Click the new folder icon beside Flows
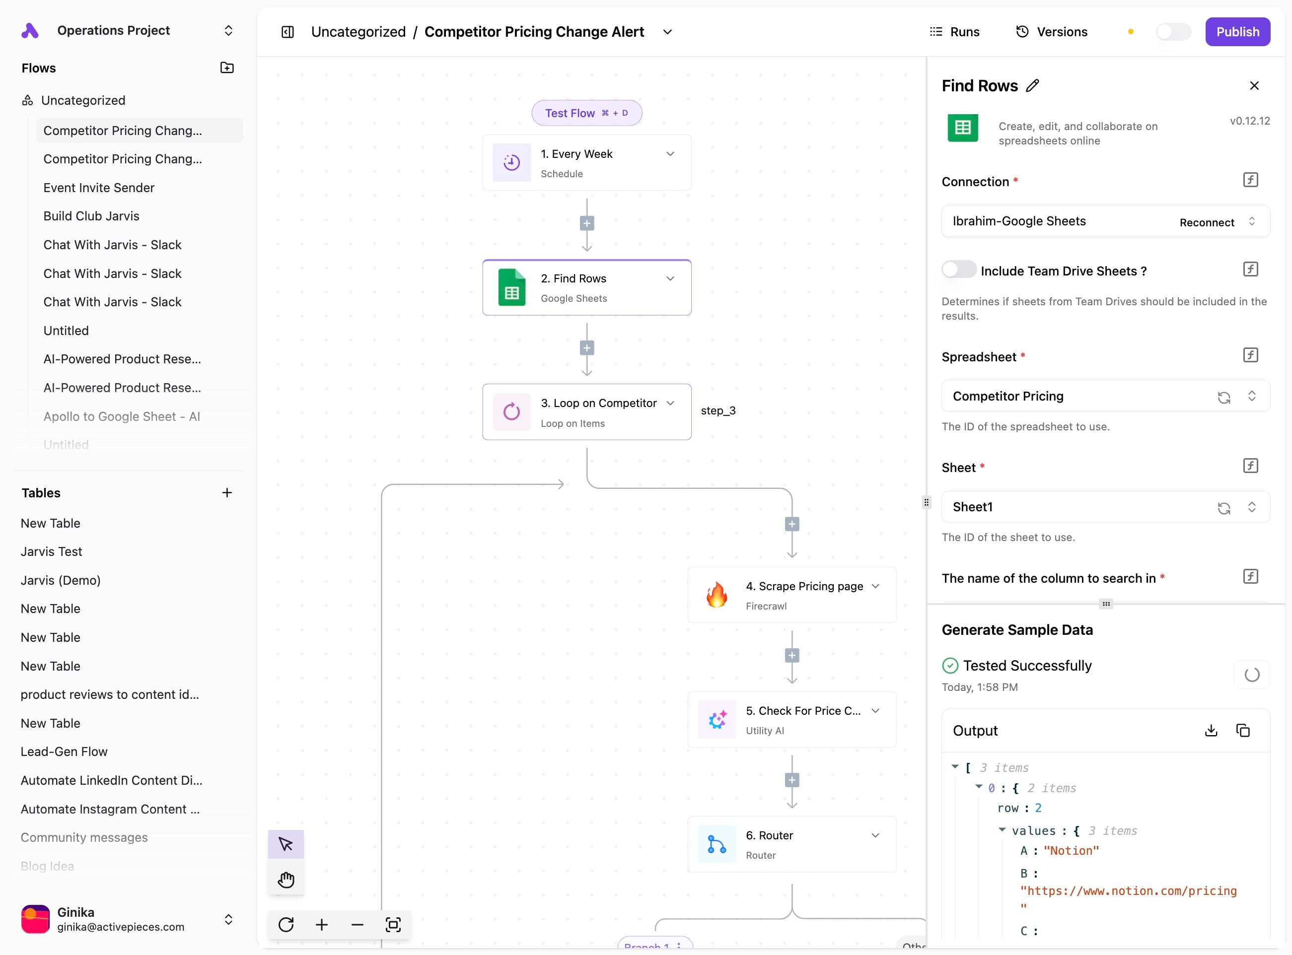The width and height of the screenshot is (1292, 955). tap(227, 68)
